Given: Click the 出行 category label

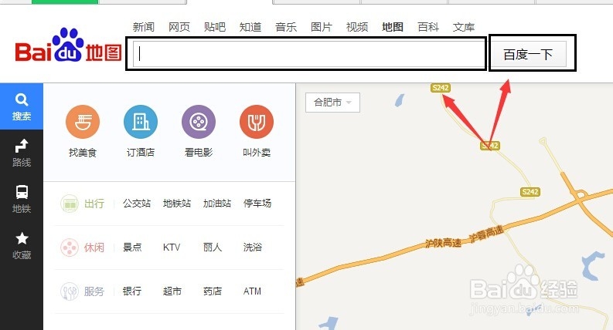Looking at the screenshot, I should click(94, 204).
